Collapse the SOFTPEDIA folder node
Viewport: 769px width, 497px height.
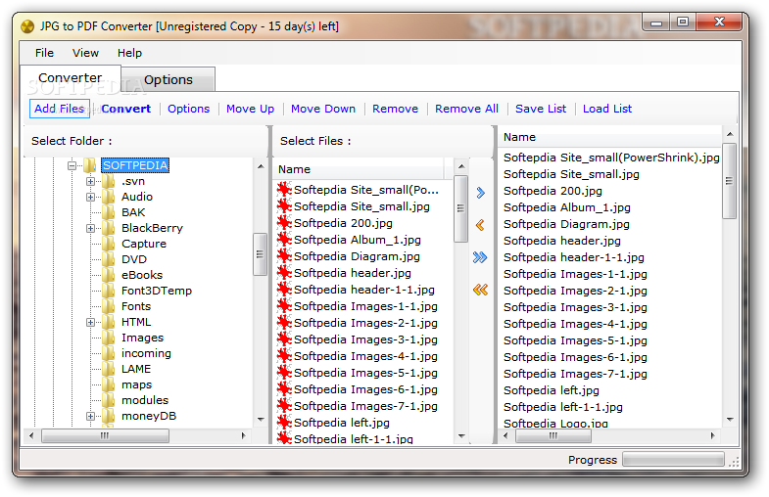[x=72, y=165]
